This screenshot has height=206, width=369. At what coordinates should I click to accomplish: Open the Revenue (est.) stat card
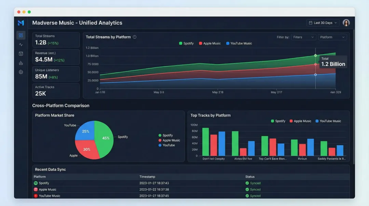[56, 57]
